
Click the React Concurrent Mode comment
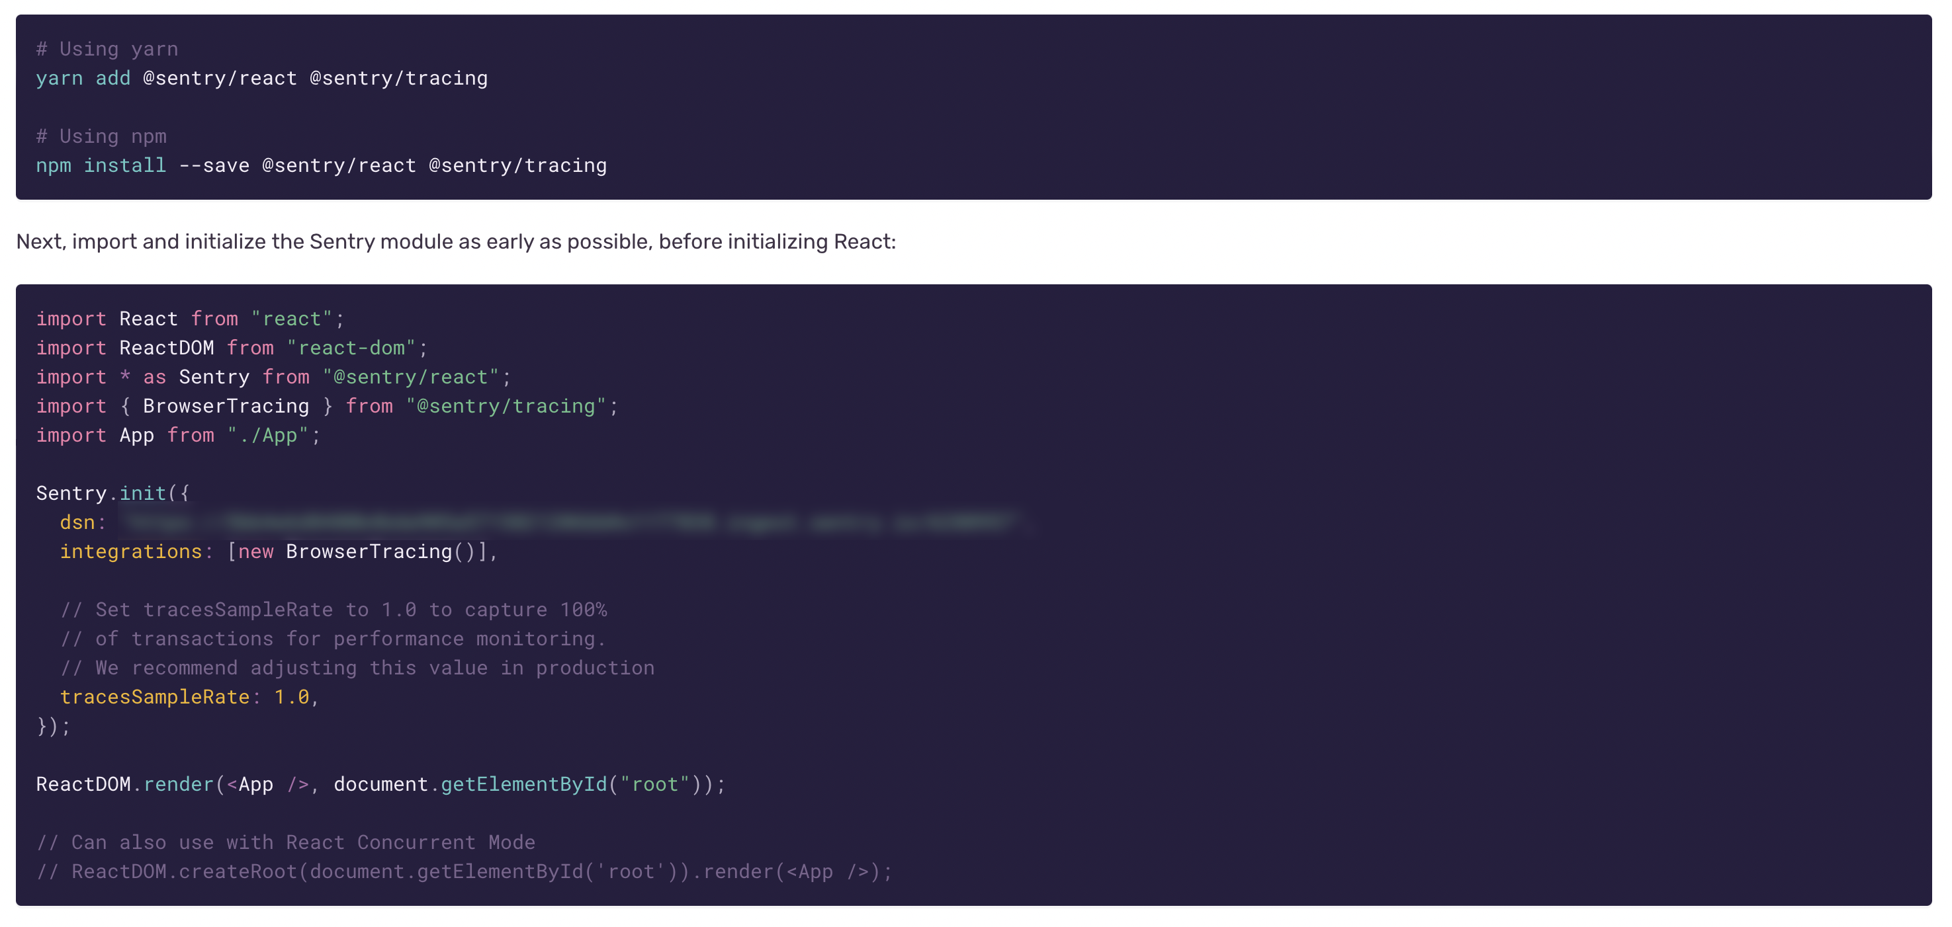(x=287, y=842)
